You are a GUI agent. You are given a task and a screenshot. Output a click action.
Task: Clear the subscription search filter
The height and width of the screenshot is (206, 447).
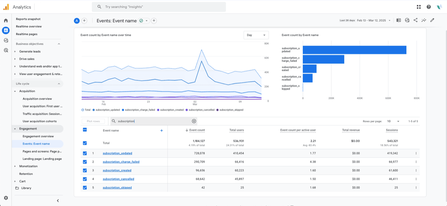pyautogui.click(x=194, y=121)
